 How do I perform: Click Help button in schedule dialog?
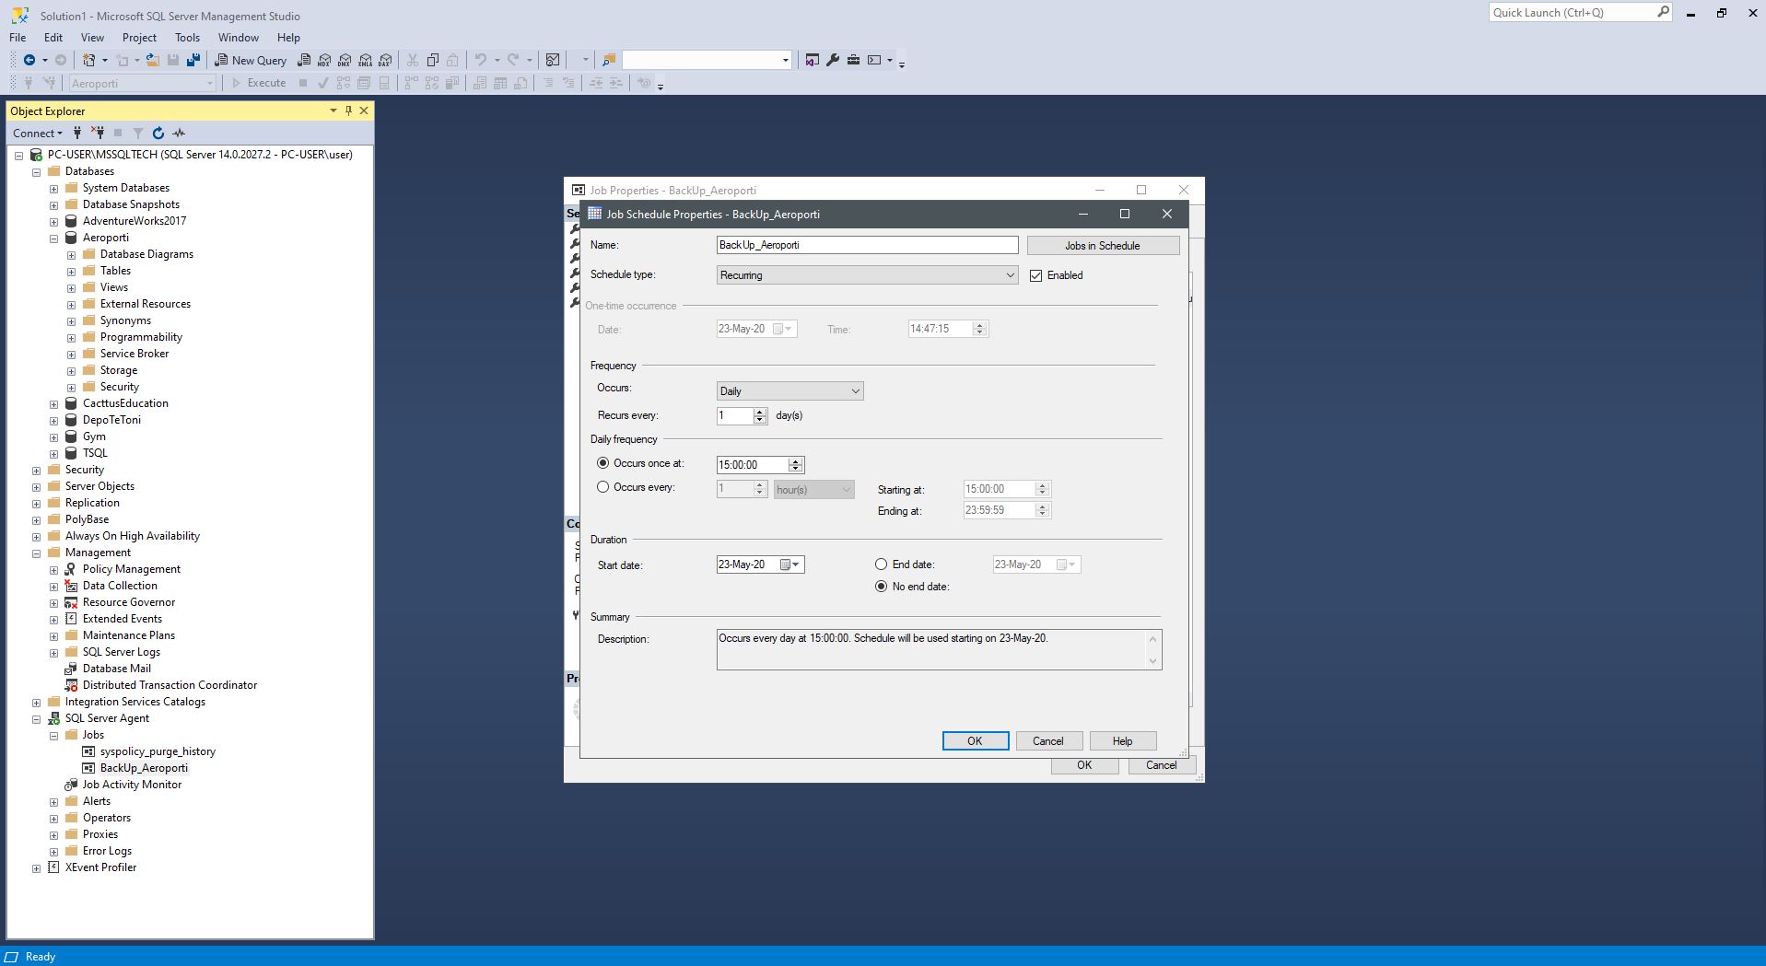pos(1122,741)
